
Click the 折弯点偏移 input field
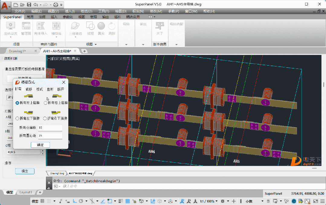[x=50, y=128]
